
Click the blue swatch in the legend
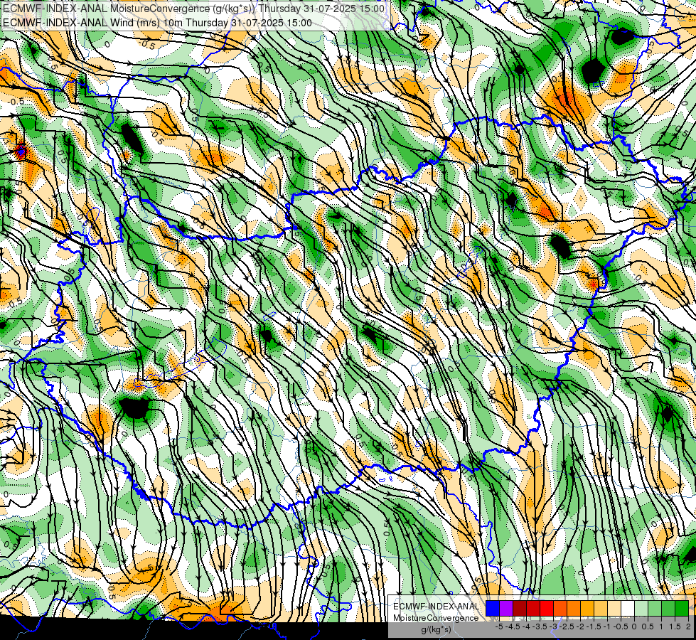pyautogui.click(x=493, y=608)
